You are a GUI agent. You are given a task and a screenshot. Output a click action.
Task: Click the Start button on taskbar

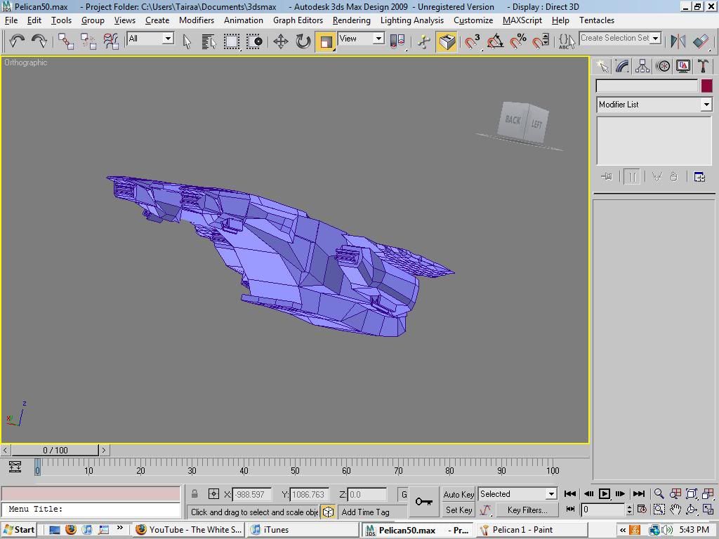point(19,530)
